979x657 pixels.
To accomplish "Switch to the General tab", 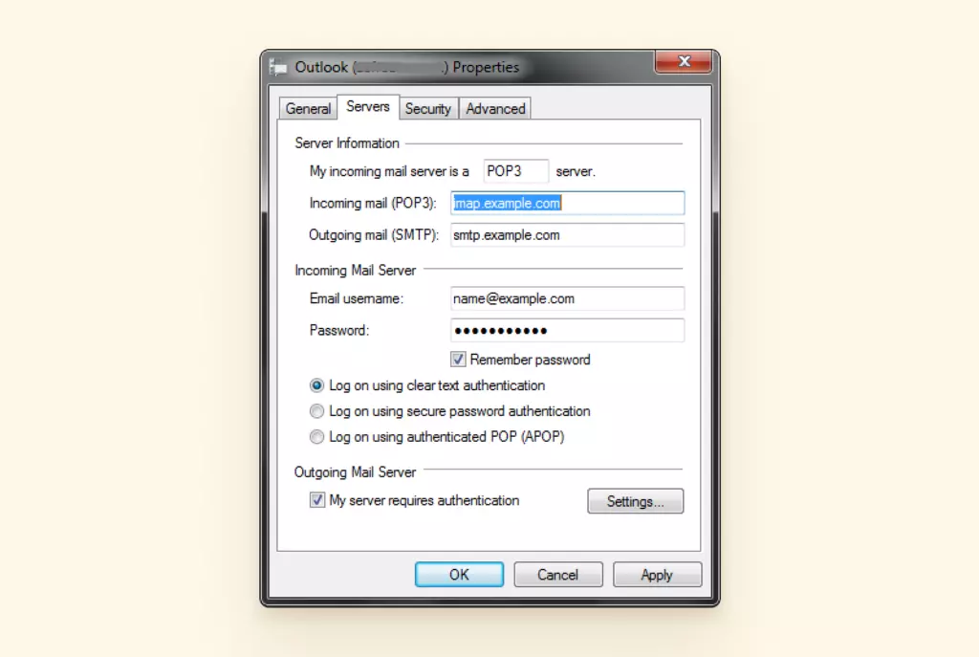I will click(x=308, y=109).
